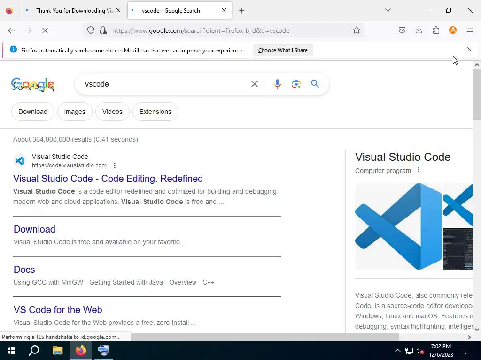Click the address bar URL
The image size is (481, 360).
pos(201,30)
